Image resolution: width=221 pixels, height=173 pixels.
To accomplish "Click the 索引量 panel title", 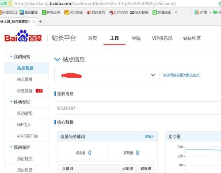I will pyautogui.click(x=175, y=137).
